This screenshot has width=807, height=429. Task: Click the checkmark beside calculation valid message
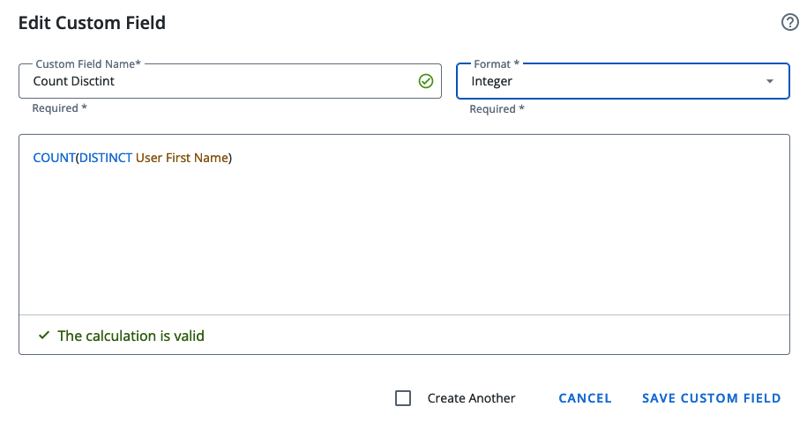pyautogui.click(x=42, y=336)
